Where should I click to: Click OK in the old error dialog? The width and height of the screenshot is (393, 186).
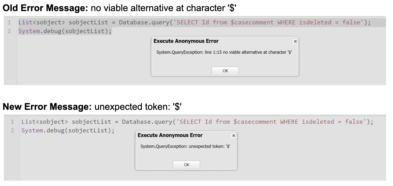[x=225, y=70]
